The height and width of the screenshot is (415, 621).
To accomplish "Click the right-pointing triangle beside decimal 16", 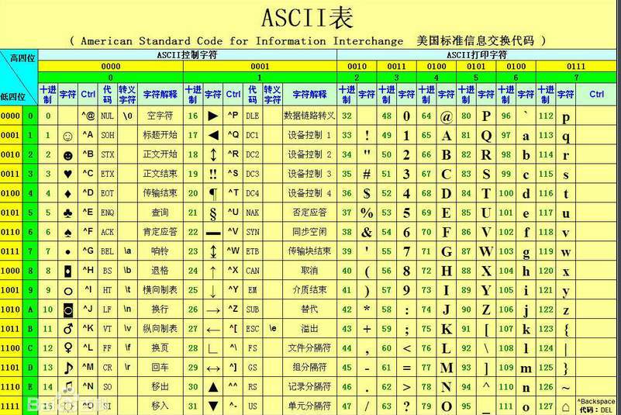I will coord(213,116).
